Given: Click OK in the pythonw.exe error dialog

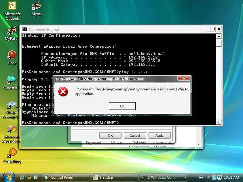Looking at the screenshot, I should tap(122, 106).
